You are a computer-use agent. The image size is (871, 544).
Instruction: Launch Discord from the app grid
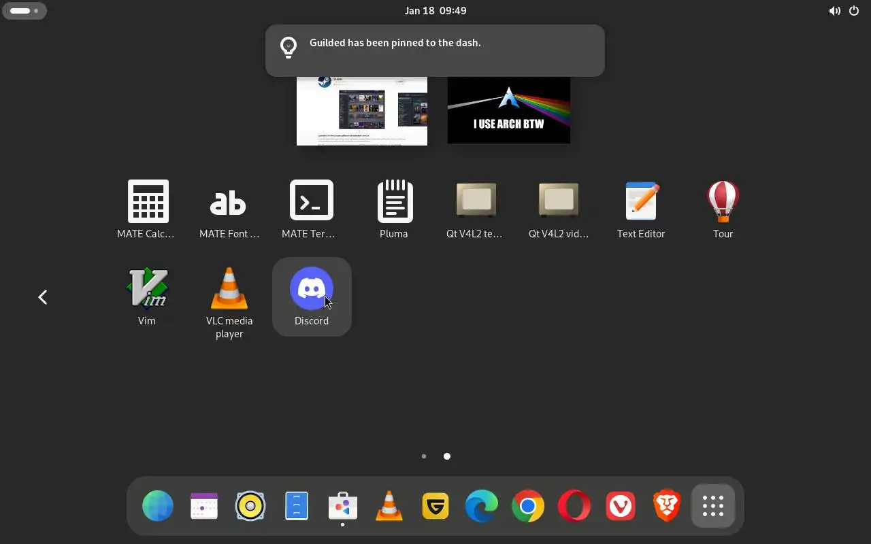point(312,297)
